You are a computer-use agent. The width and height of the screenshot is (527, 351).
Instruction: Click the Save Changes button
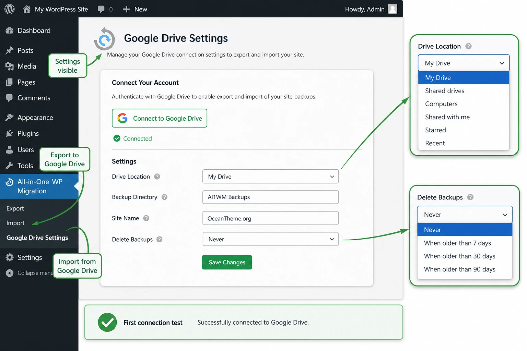[x=227, y=262]
